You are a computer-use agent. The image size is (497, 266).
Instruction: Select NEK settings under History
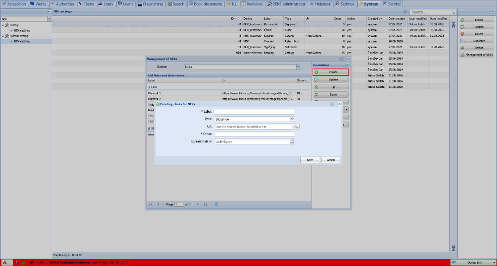(x=22, y=31)
